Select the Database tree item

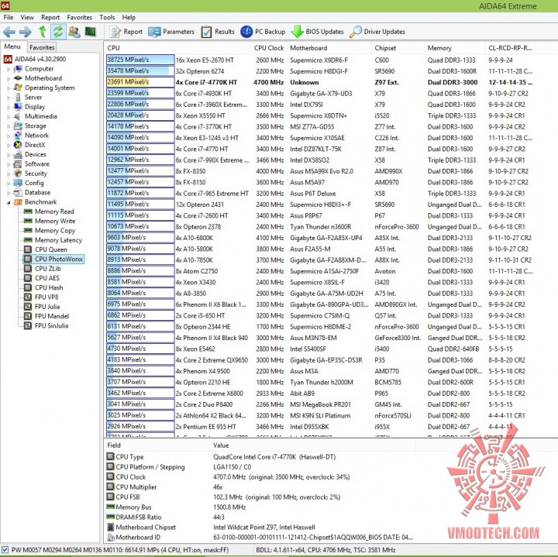click(x=37, y=192)
